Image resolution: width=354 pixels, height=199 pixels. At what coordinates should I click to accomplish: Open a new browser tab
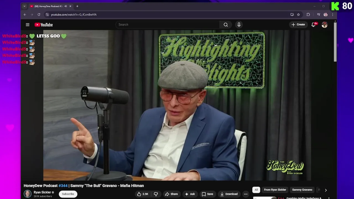pyautogui.click(x=77, y=6)
